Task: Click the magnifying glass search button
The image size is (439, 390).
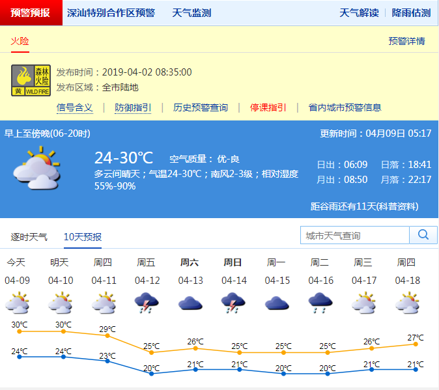Action: pos(423,235)
